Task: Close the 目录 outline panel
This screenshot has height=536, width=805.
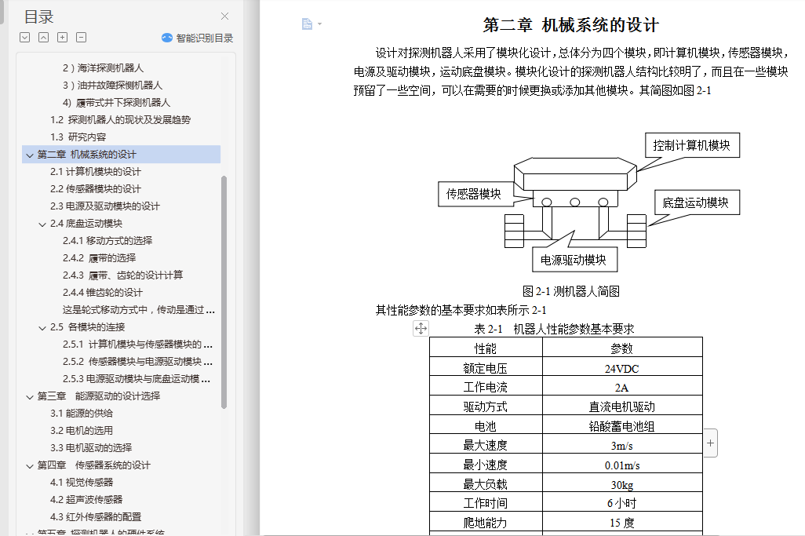Action: (224, 16)
